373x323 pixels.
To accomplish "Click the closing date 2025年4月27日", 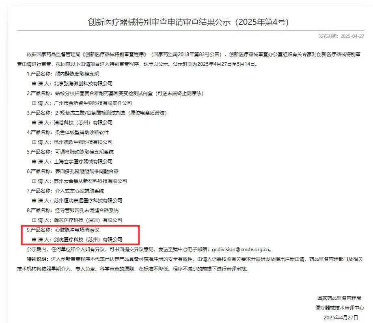I will tap(341, 318).
